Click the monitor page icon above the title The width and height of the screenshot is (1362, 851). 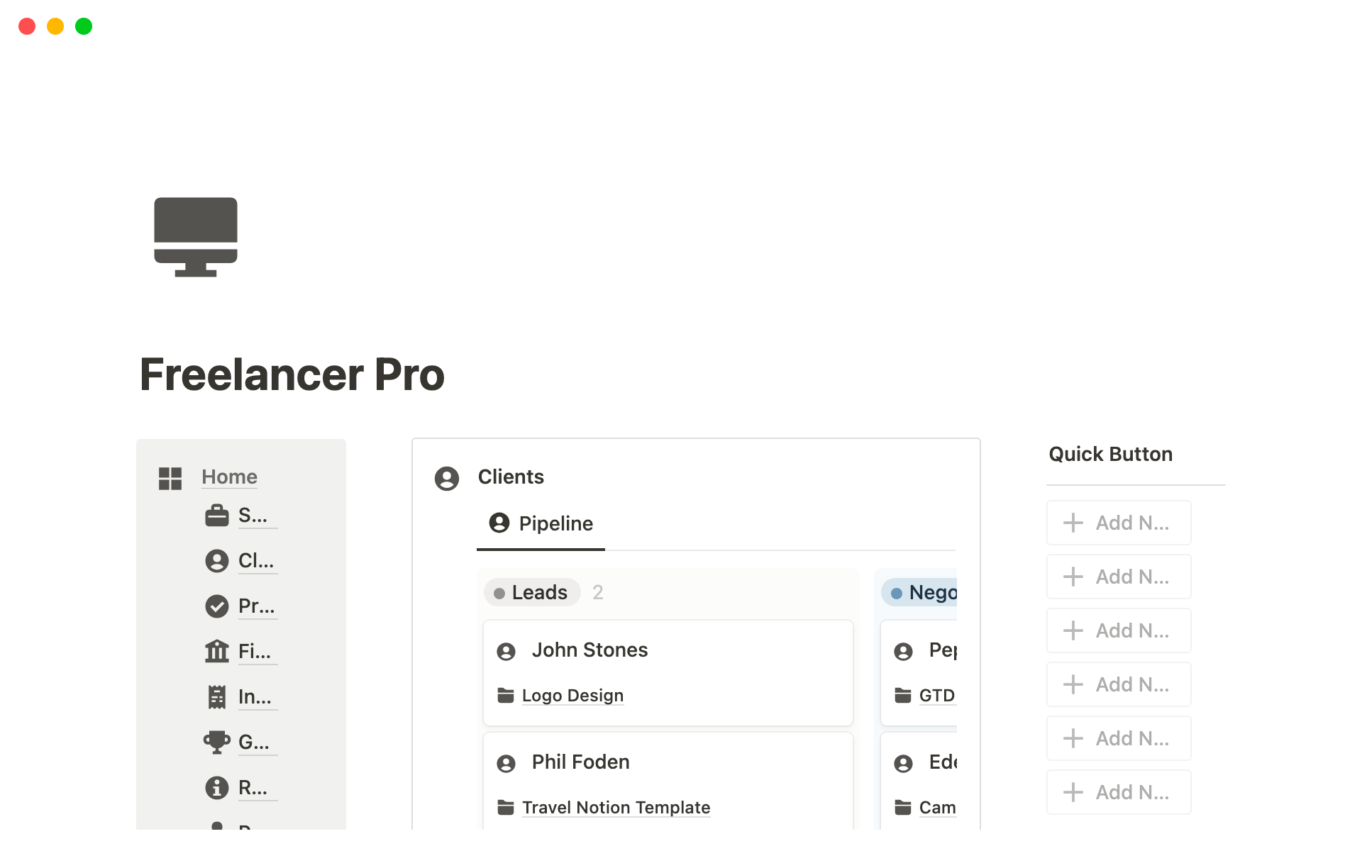(196, 237)
